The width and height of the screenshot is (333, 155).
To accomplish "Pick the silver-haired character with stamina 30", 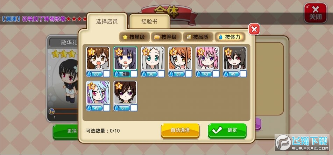I will point(153,58).
